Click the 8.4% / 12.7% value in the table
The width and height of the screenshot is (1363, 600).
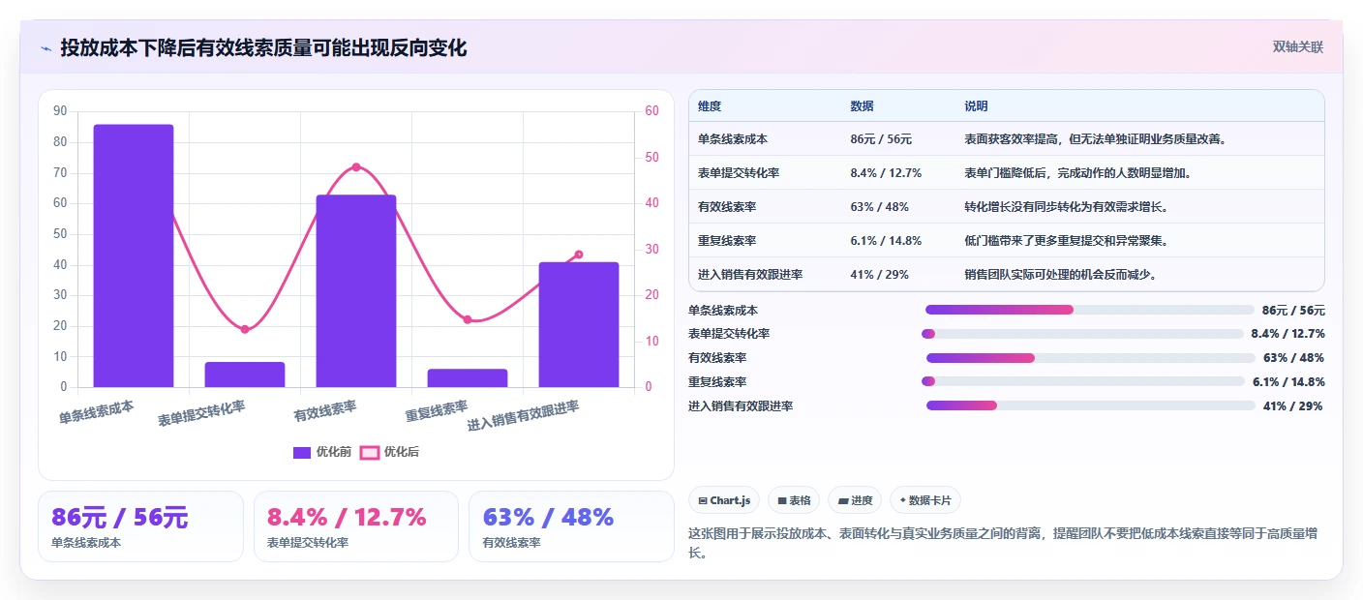click(886, 173)
